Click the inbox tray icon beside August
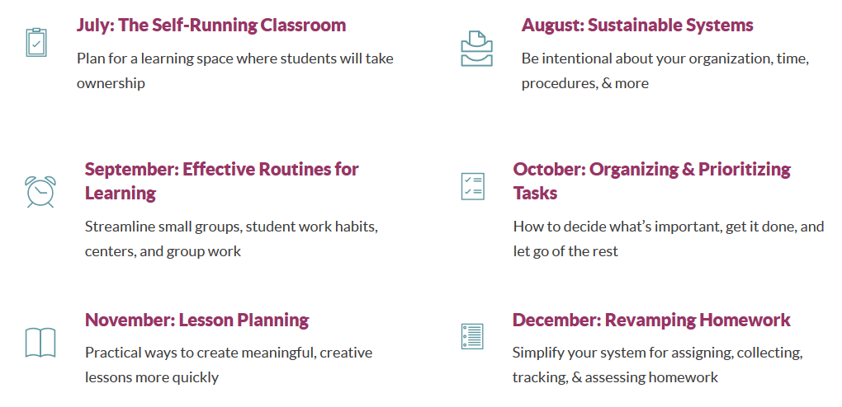 (476, 49)
